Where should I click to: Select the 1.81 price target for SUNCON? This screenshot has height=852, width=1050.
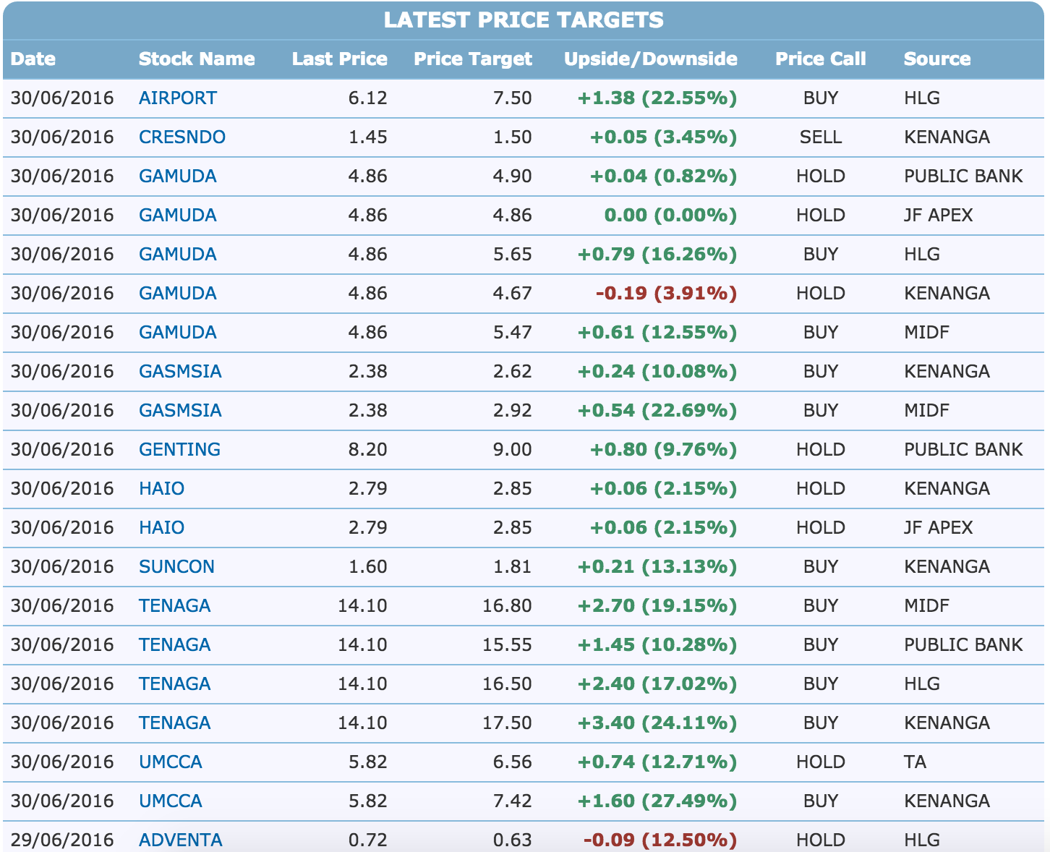tap(512, 567)
